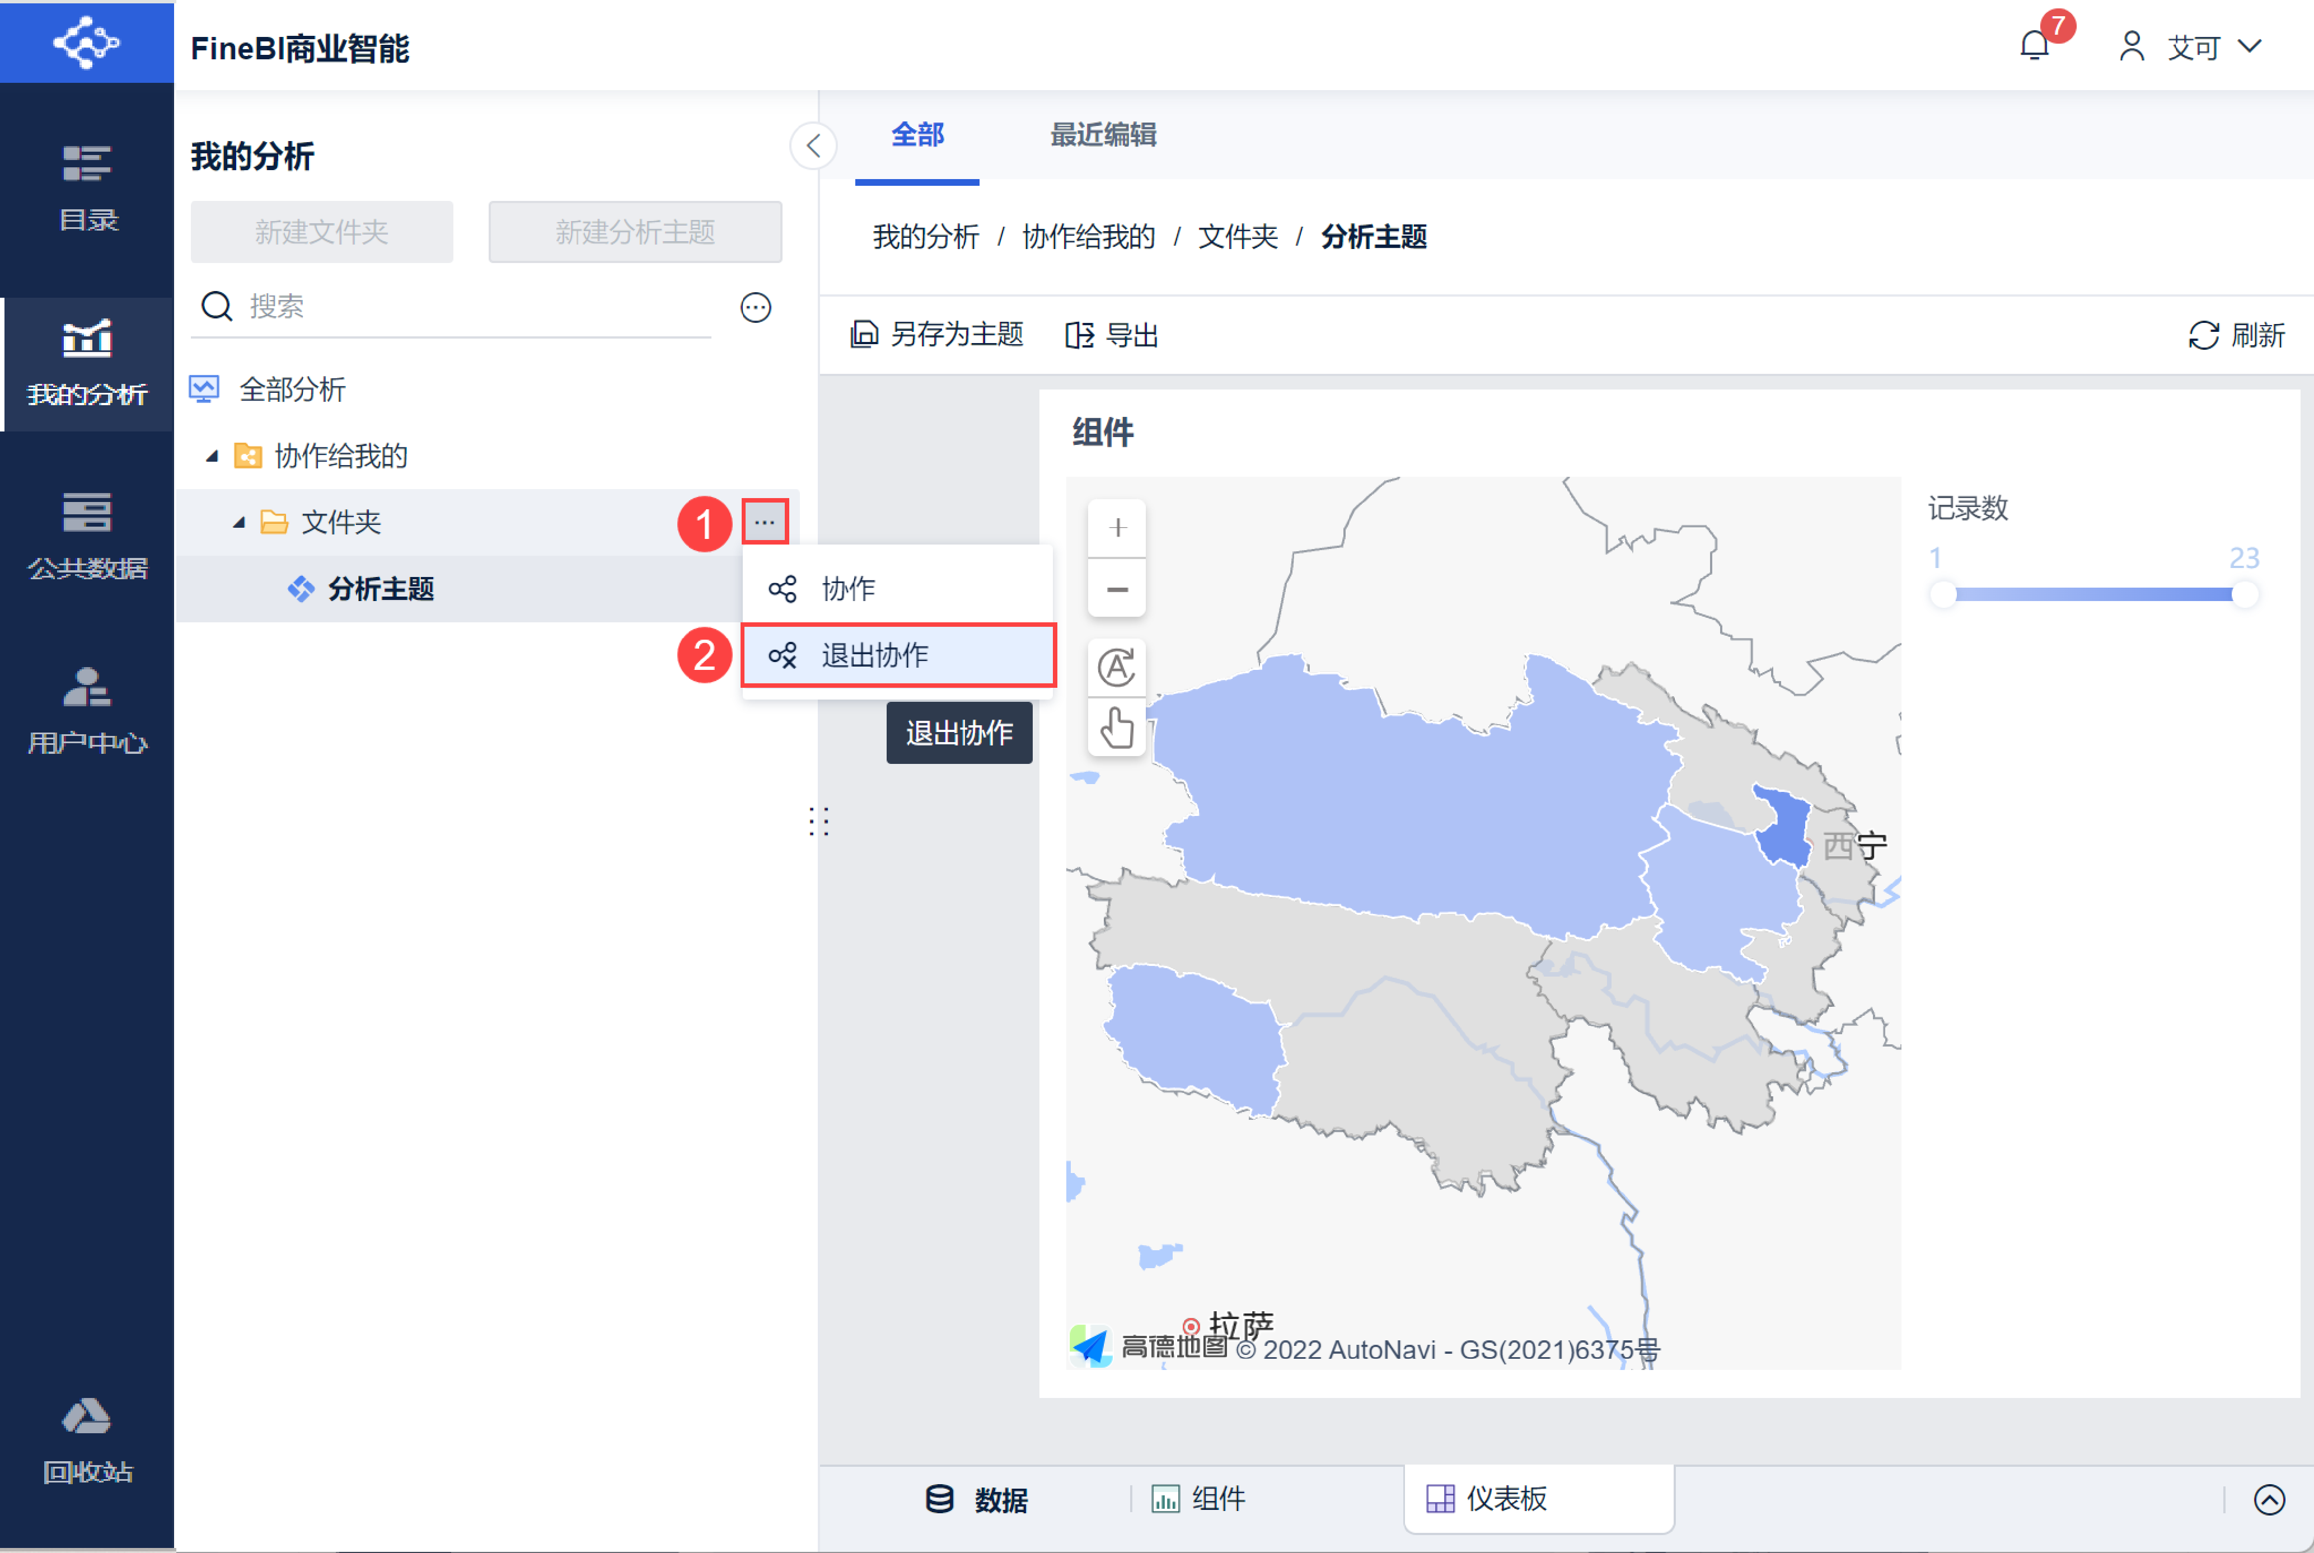2314x1553 pixels.
Task: Collapse the 协作给我的 tree node
Action: pos(212,457)
